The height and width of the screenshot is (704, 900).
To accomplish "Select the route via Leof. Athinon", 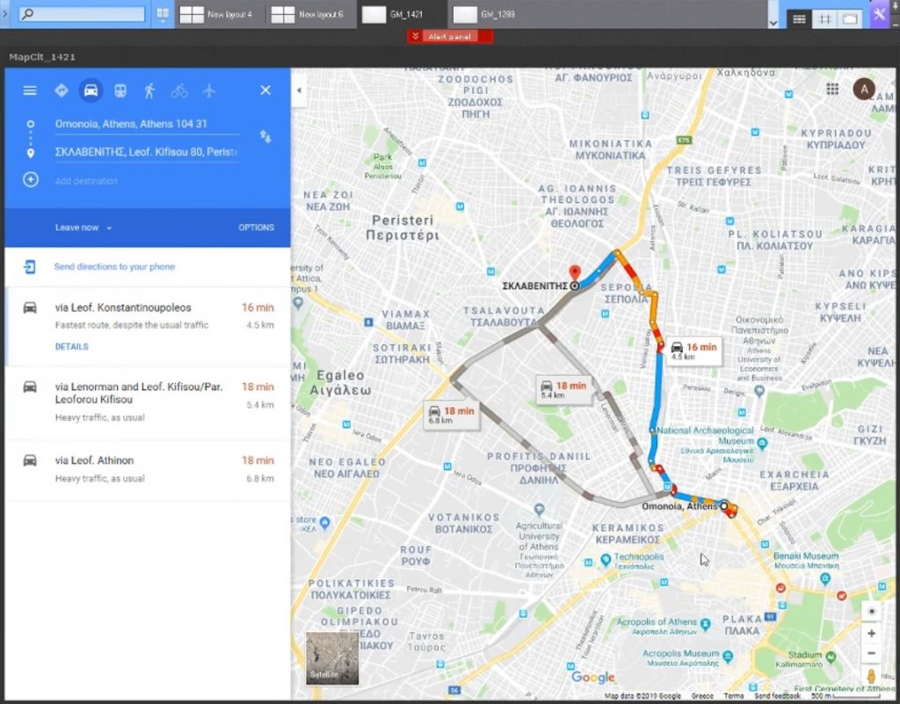I will coord(148,470).
